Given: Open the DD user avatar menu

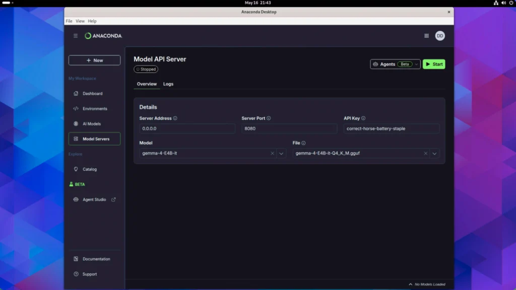Looking at the screenshot, I should click(440, 36).
